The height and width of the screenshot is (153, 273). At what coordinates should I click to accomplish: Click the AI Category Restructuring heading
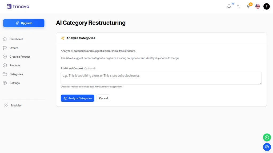pyautogui.click(x=91, y=23)
